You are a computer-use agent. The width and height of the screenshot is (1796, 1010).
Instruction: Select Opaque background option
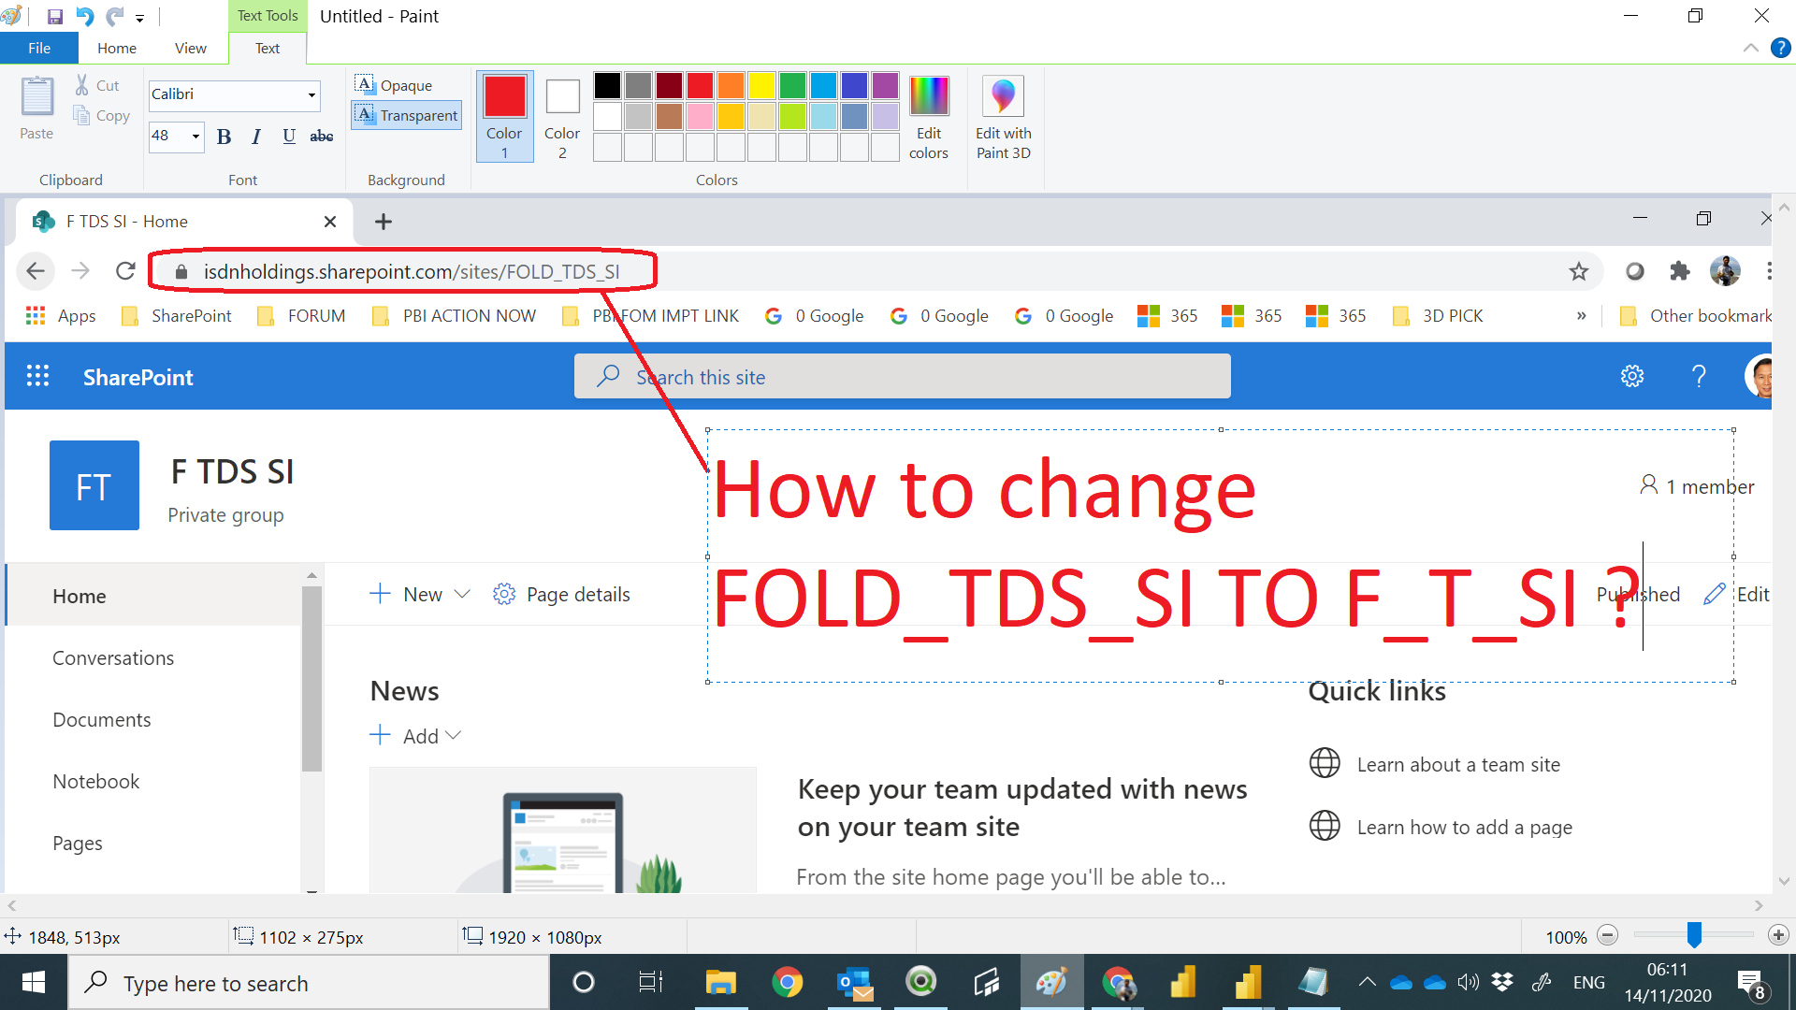[x=394, y=85]
